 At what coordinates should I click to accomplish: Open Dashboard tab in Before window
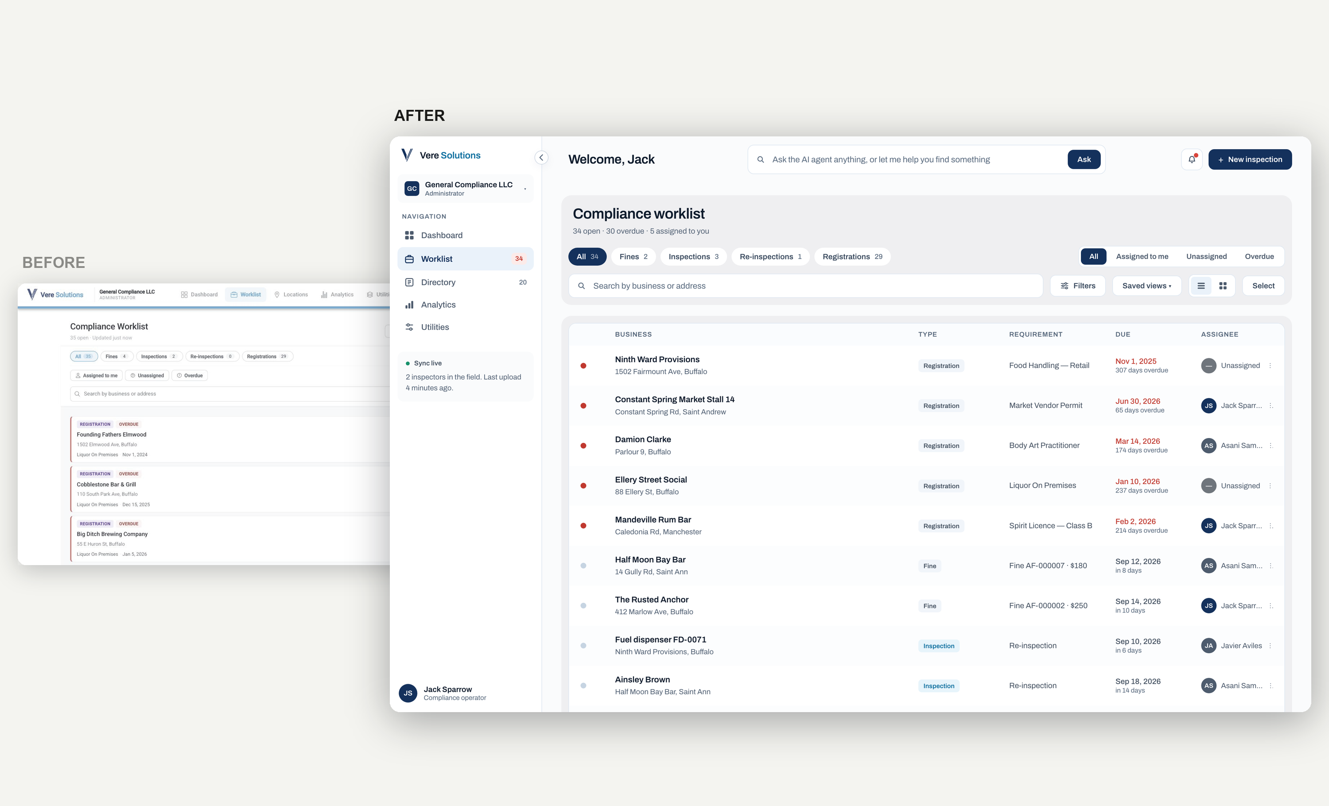(199, 295)
